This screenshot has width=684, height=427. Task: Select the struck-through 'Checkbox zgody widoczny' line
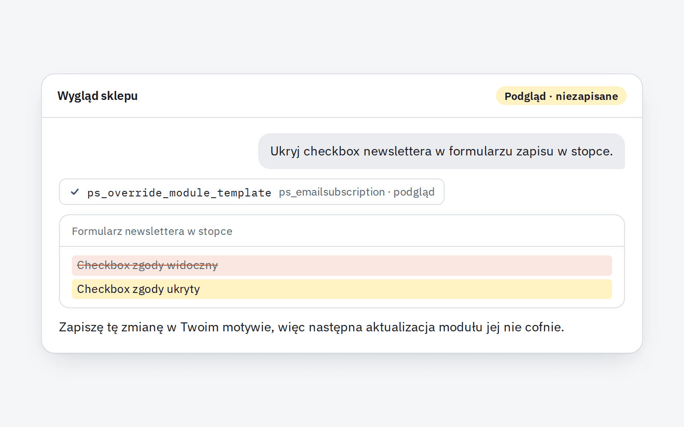click(x=342, y=265)
